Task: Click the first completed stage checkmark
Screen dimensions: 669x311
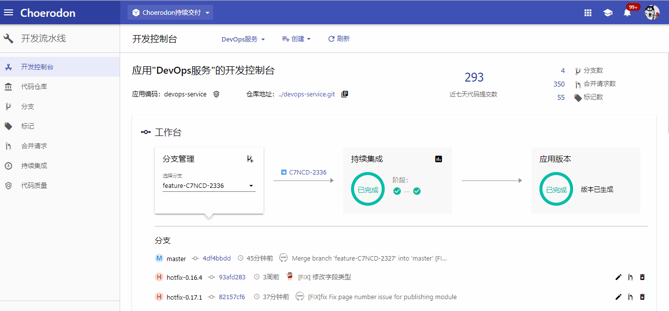Action: [397, 191]
